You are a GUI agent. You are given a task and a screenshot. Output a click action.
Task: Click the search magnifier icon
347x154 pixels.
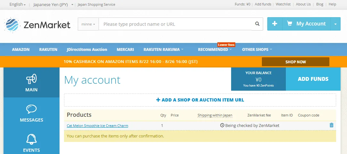tap(257, 24)
